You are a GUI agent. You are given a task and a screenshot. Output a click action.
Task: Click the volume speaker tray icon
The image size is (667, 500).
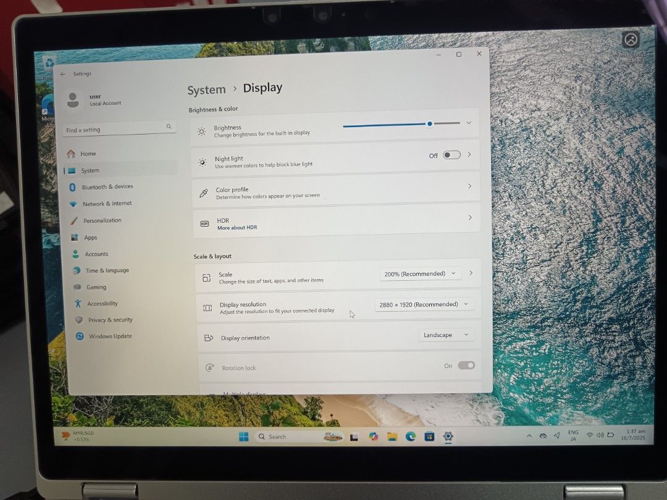click(600, 435)
